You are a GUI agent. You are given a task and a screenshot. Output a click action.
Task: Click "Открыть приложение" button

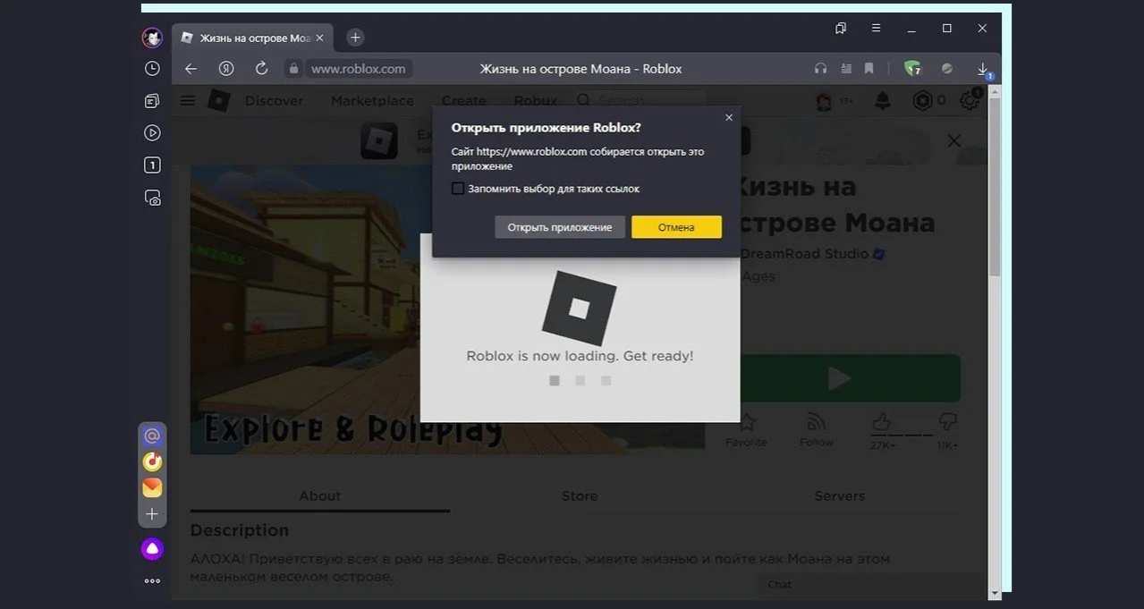[559, 227]
